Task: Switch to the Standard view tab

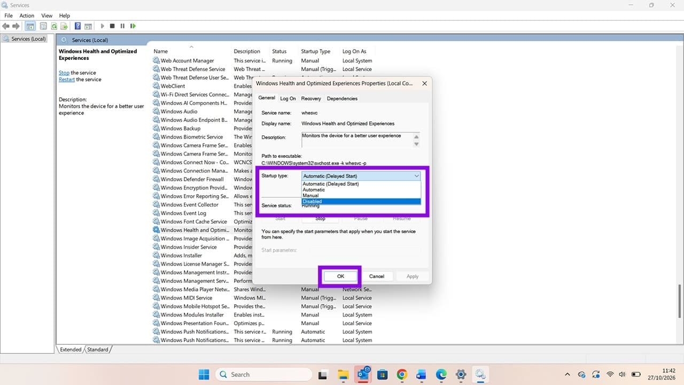Action: [x=98, y=349]
